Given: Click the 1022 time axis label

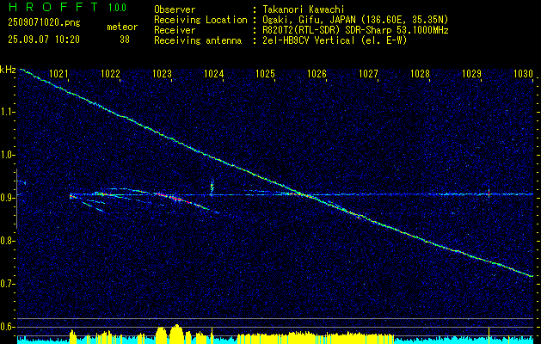Looking at the screenshot, I should [x=110, y=73].
